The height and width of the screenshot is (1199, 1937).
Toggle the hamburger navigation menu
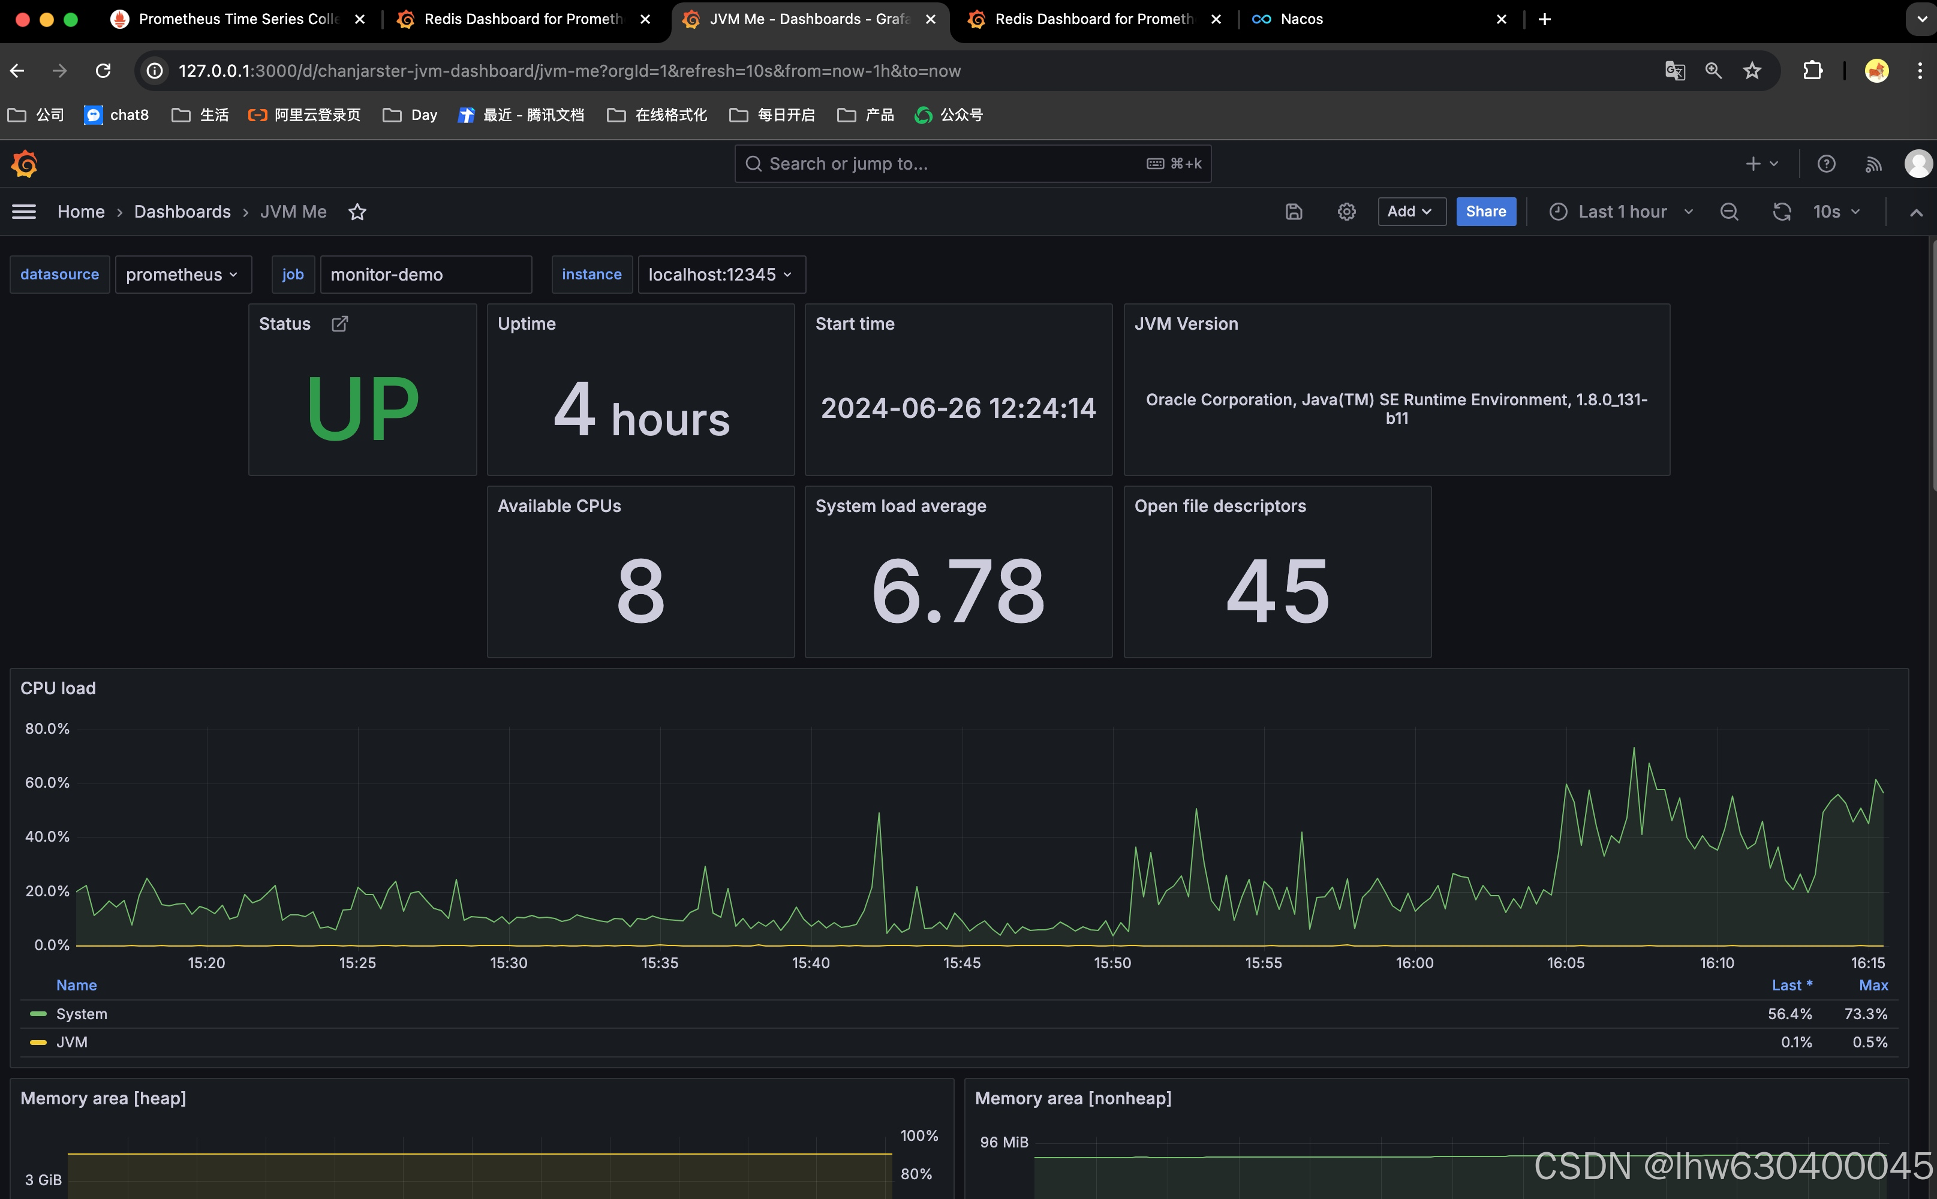coord(24,212)
